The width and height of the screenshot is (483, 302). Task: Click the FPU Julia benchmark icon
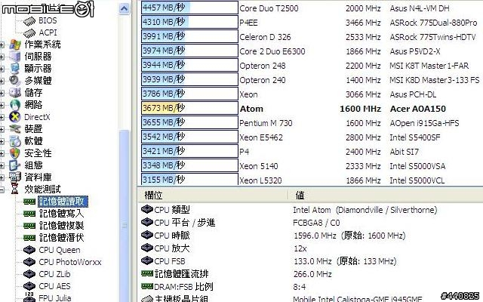click(x=29, y=297)
